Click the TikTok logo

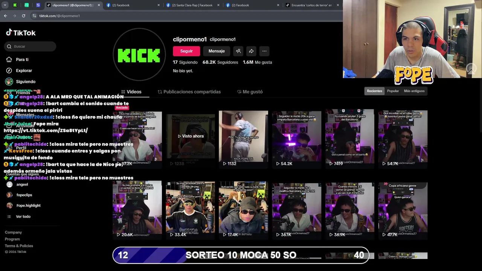21,33
